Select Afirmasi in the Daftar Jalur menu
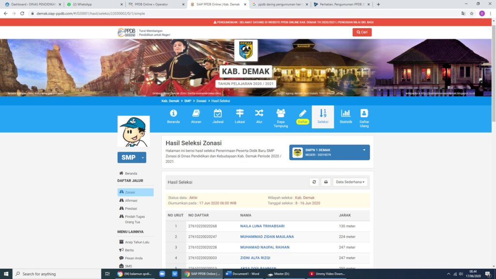Screen dimensions: 496x279 pos(131,201)
